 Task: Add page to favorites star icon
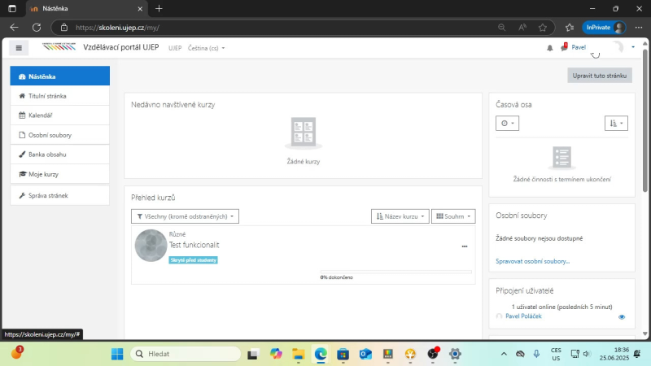pos(543,27)
